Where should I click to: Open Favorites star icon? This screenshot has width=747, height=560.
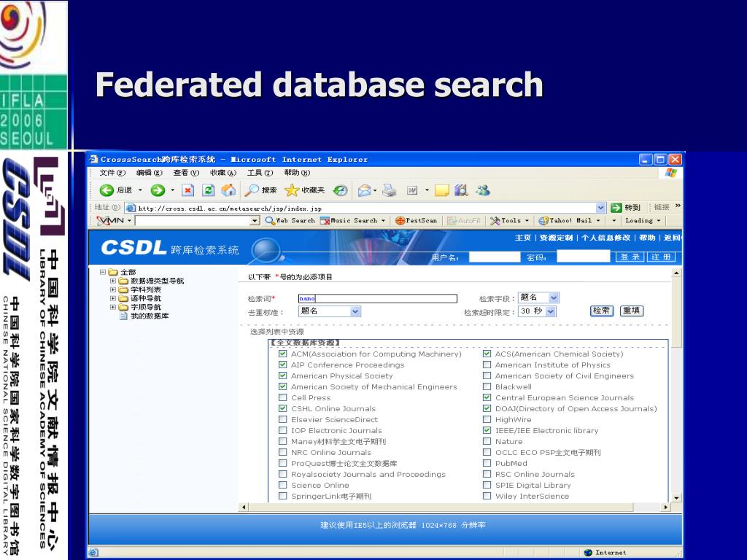click(291, 190)
